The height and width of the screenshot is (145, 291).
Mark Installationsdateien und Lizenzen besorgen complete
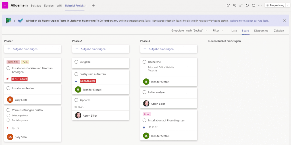point(8,68)
